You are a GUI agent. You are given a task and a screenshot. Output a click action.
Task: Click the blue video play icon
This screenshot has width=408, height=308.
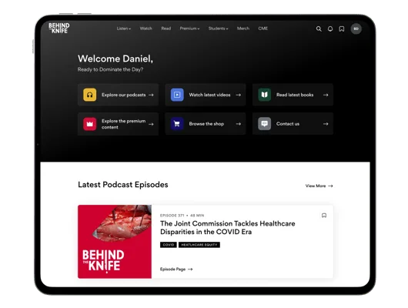pyautogui.click(x=177, y=95)
